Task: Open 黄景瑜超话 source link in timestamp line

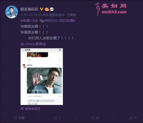Action: click(x=57, y=15)
